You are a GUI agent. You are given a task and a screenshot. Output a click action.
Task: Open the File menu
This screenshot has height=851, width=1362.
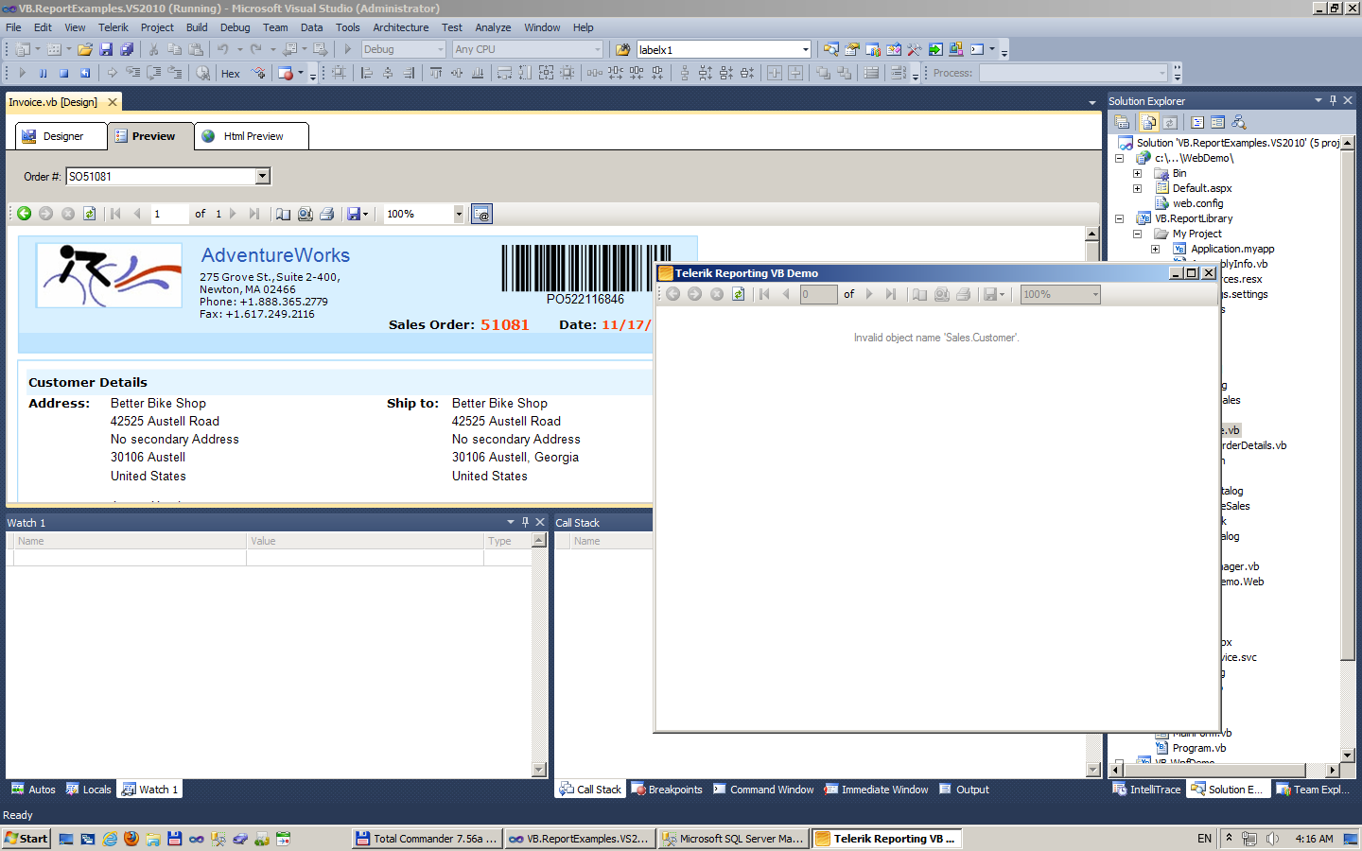pos(13,27)
